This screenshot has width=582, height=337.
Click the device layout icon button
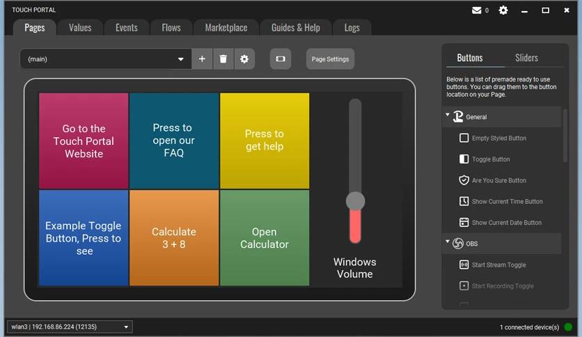coord(281,59)
